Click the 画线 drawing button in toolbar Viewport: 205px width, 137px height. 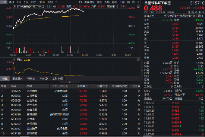(114, 2)
